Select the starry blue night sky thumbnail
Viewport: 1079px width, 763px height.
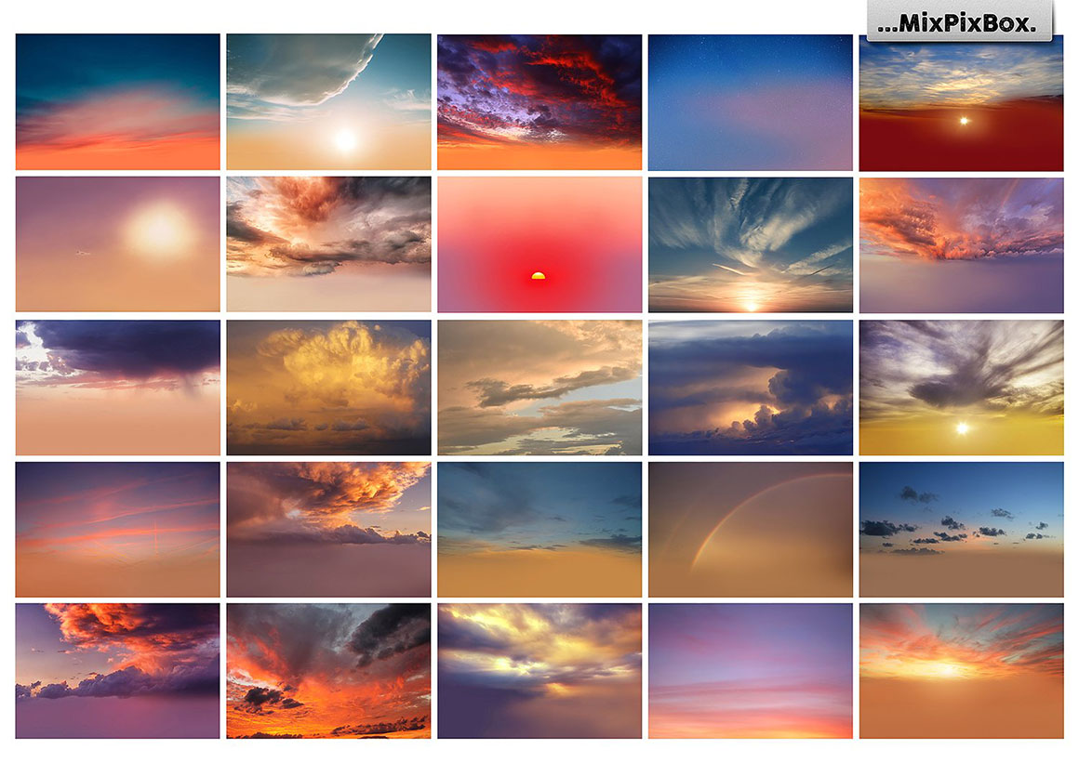750,102
